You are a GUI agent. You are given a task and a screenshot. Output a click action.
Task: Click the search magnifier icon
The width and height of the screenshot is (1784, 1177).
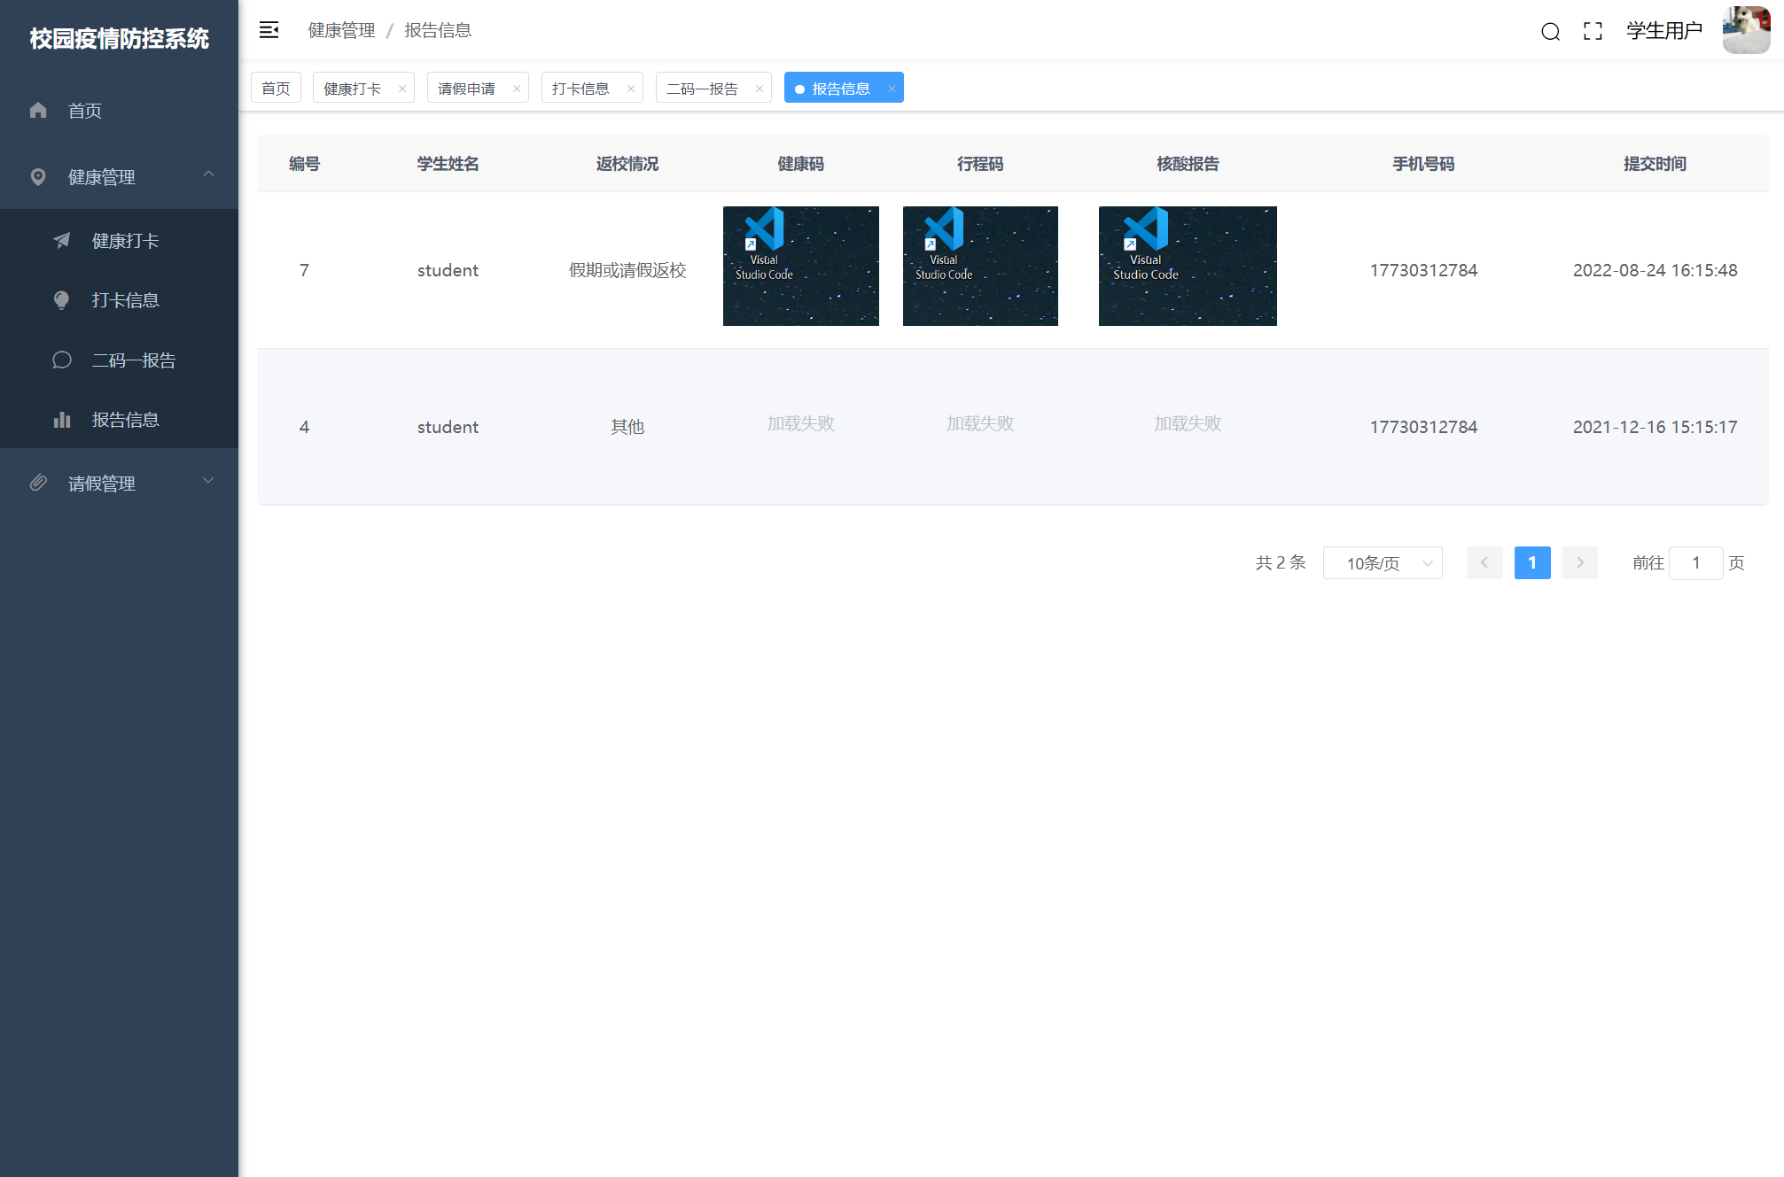[1550, 32]
